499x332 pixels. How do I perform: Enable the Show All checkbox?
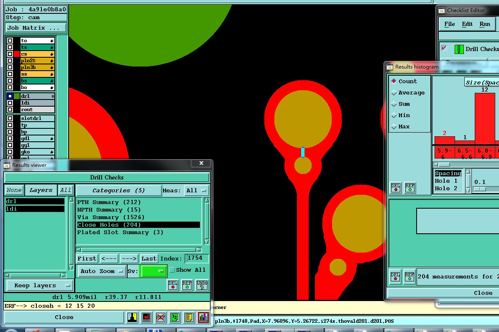pos(172,270)
